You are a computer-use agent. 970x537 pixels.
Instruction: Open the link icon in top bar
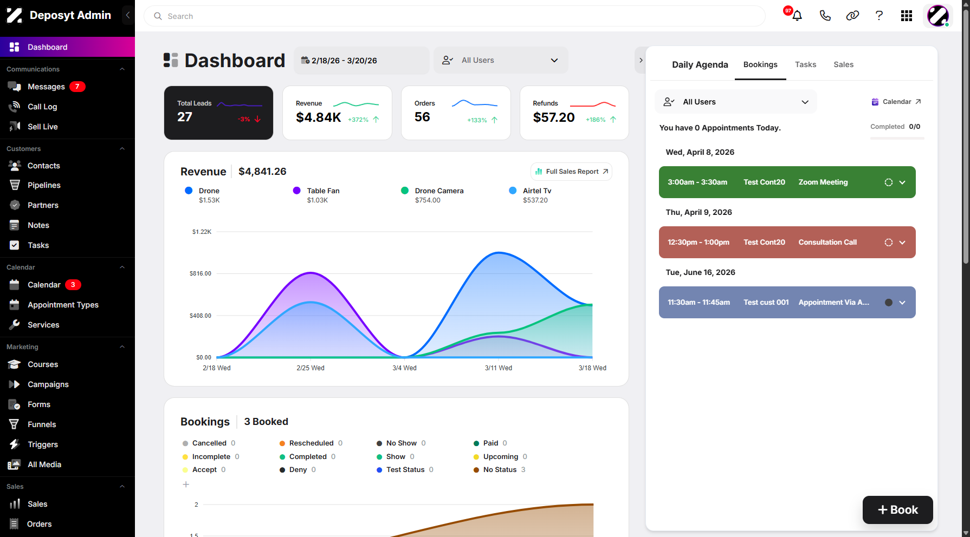coord(852,16)
